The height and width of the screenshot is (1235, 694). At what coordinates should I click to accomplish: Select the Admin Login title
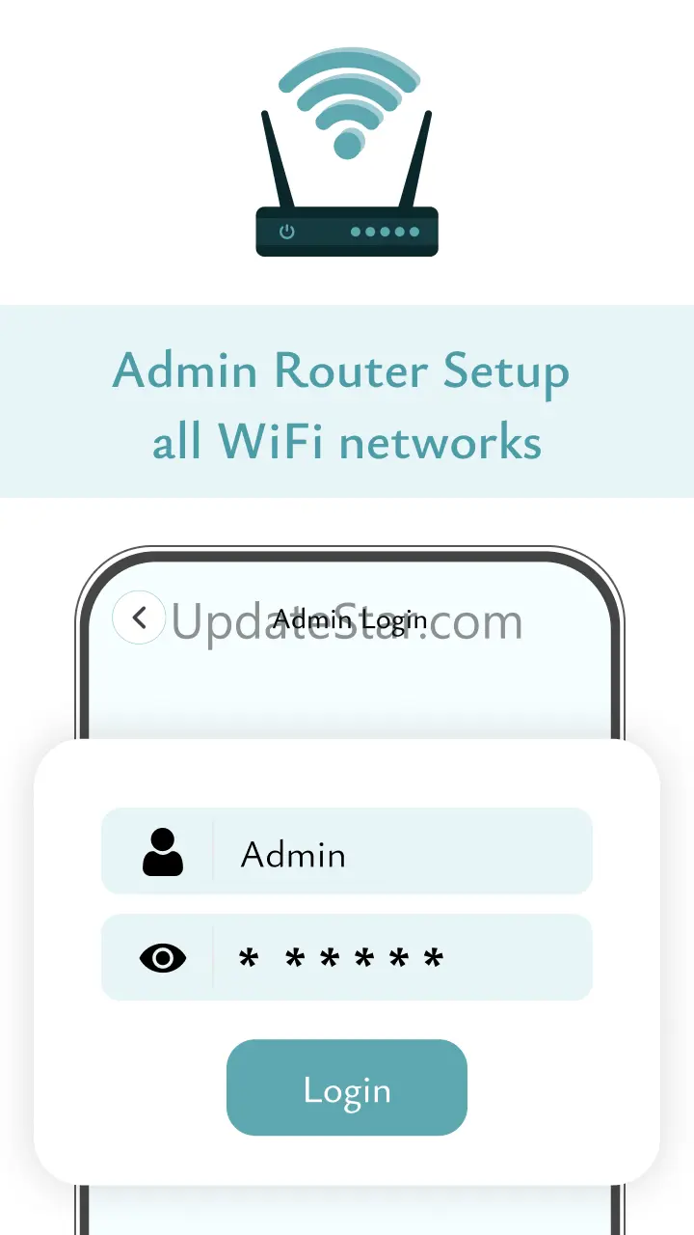pyautogui.click(x=350, y=619)
